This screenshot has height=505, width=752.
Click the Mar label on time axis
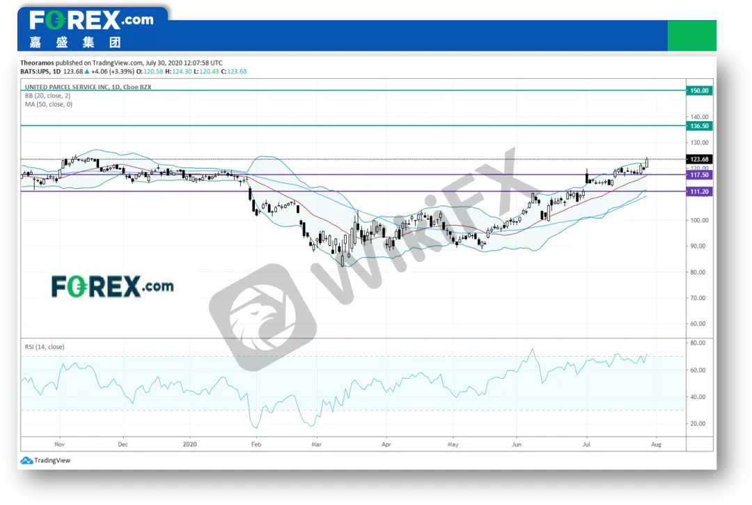[317, 444]
